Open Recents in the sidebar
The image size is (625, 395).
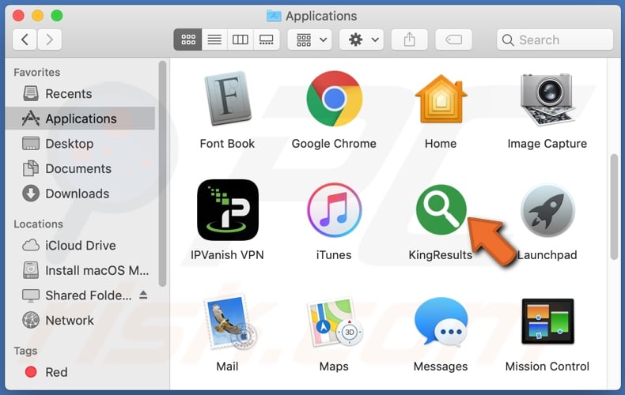[x=80, y=93]
